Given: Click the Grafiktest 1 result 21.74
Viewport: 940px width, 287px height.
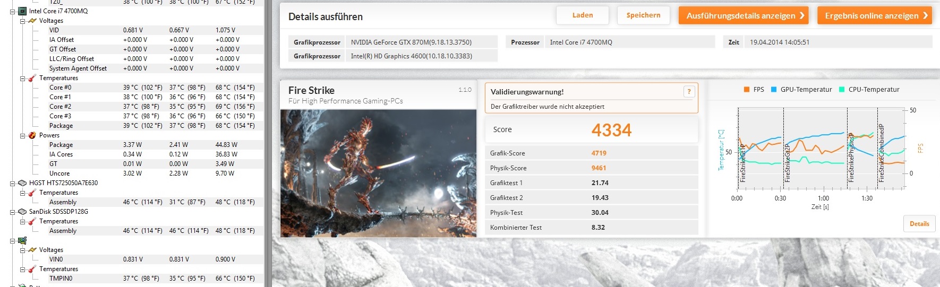Looking at the screenshot, I should click(600, 183).
